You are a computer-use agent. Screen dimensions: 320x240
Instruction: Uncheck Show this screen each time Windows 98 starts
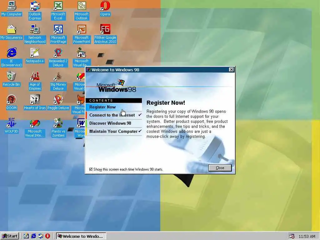91,169
